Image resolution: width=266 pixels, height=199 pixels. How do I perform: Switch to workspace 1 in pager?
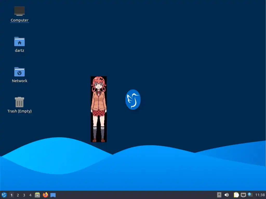coord(11,195)
